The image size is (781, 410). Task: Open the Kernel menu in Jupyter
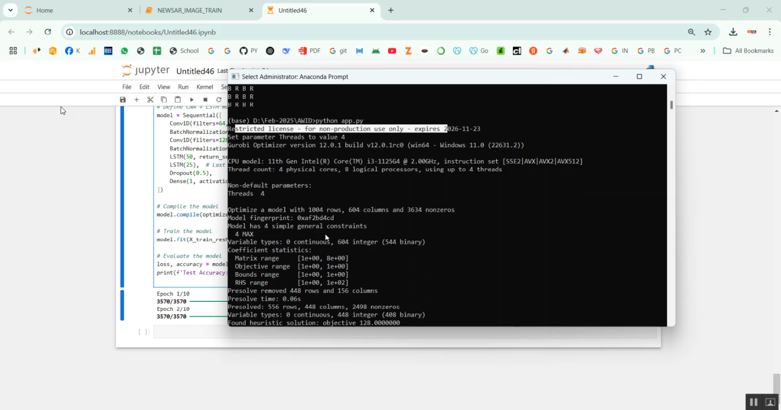point(205,87)
